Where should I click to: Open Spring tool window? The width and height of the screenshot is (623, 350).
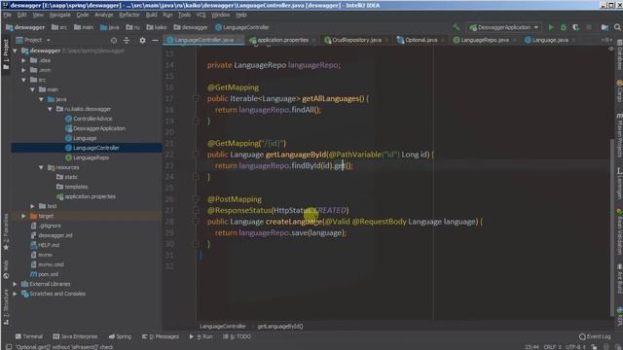click(120, 336)
